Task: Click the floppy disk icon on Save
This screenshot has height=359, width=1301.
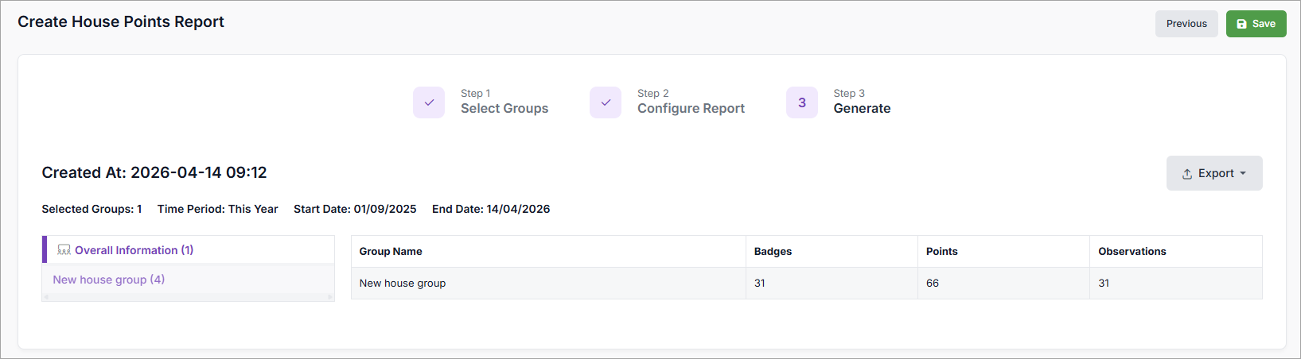Action: tap(1242, 24)
